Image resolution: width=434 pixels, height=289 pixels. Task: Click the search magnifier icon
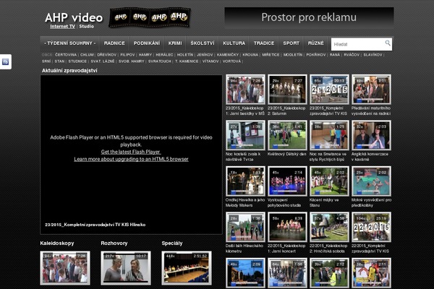(x=388, y=43)
